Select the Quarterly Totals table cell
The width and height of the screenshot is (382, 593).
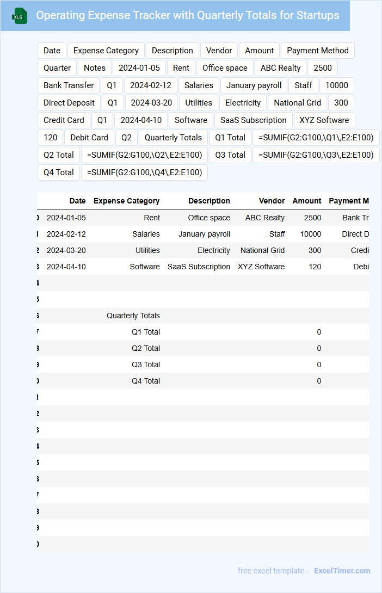coord(133,316)
